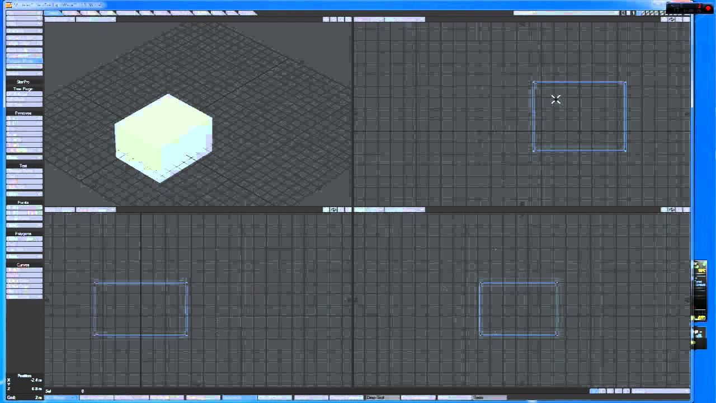Toggle the C color map mode button

pos(618,391)
